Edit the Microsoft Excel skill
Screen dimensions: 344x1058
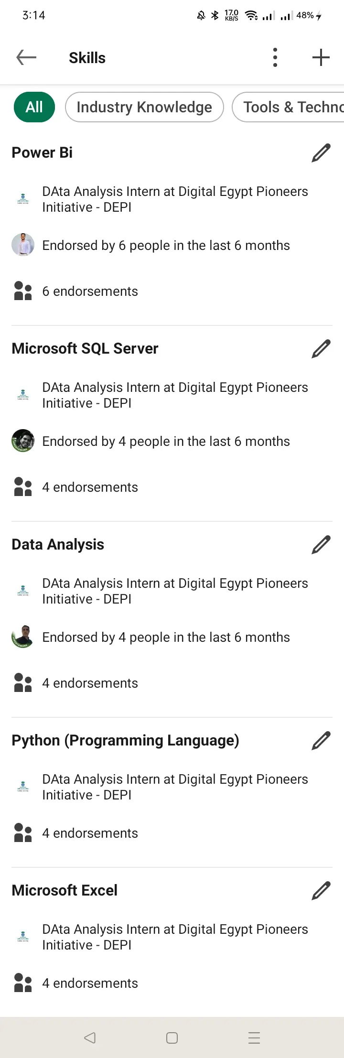point(321,890)
